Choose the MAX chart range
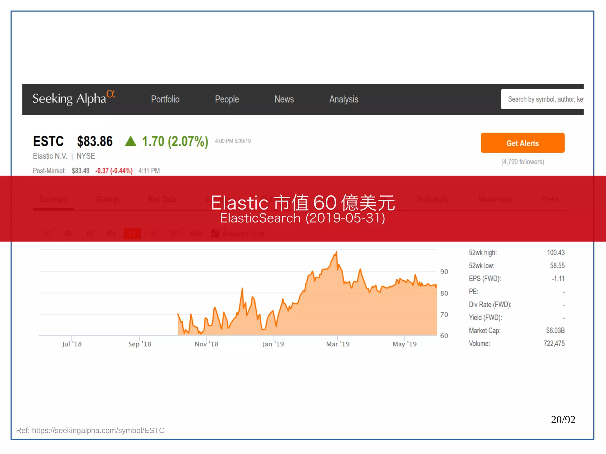This screenshot has width=606, height=454. pos(196,234)
